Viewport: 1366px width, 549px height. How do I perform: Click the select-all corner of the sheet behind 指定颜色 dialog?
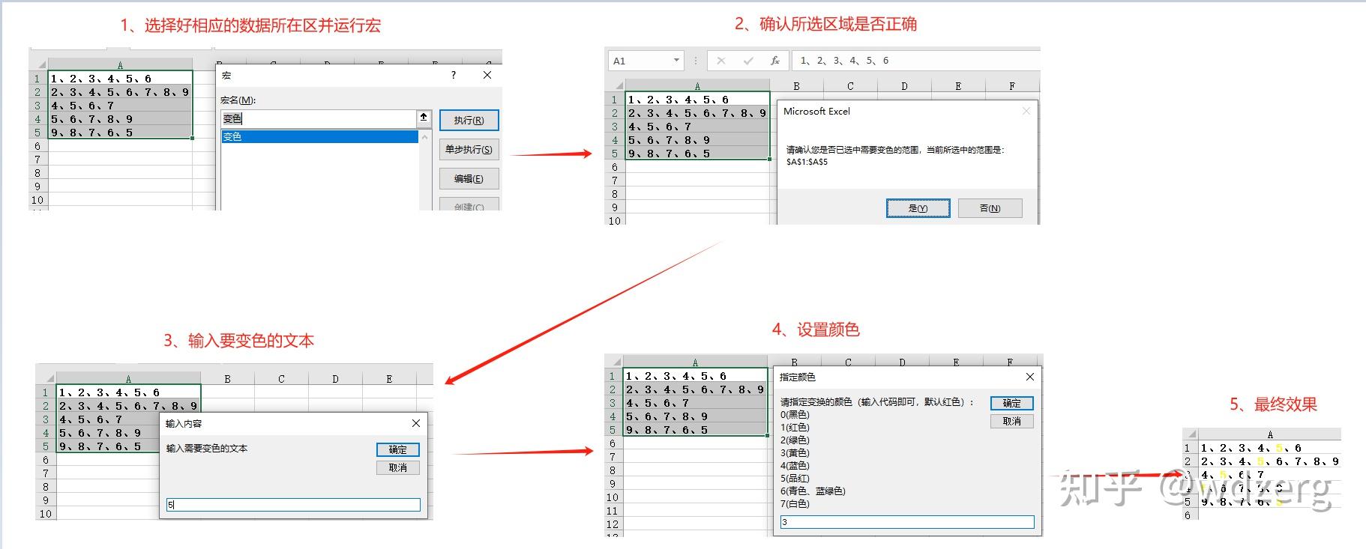613,363
